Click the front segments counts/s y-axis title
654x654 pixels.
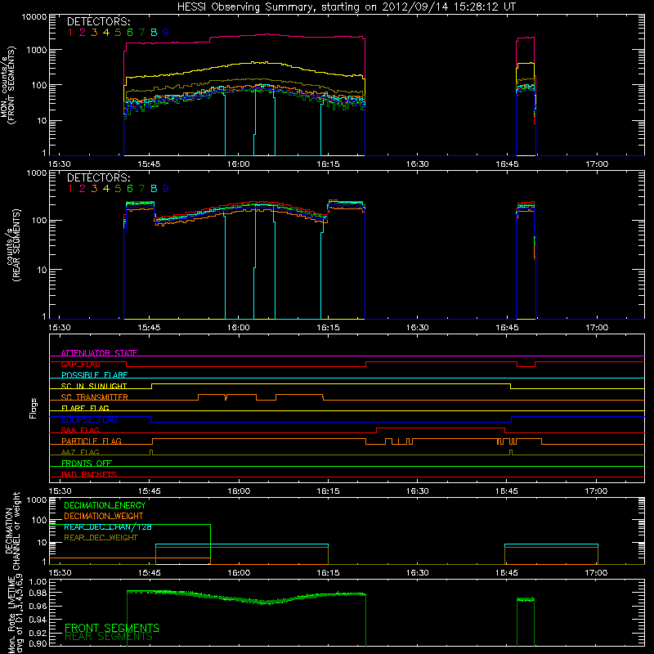click(x=7, y=86)
